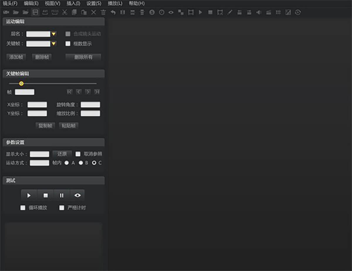Go to next keyframe arrow
The height and width of the screenshot is (271, 352).
coord(88,92)
